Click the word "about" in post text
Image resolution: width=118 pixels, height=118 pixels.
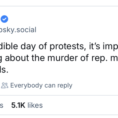click(x=17, y=58)
